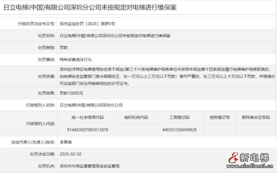
Task: Click the 工商登记码 column header
Action: pos(179,117)
